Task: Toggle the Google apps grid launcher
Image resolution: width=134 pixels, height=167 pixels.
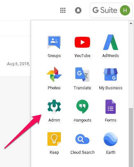Action: pos(63,10)
